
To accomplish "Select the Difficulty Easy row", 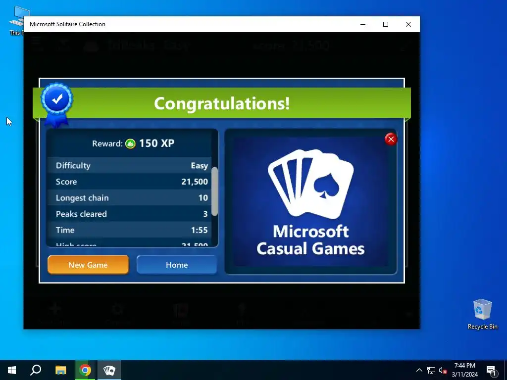I will [x=129, y=165].
